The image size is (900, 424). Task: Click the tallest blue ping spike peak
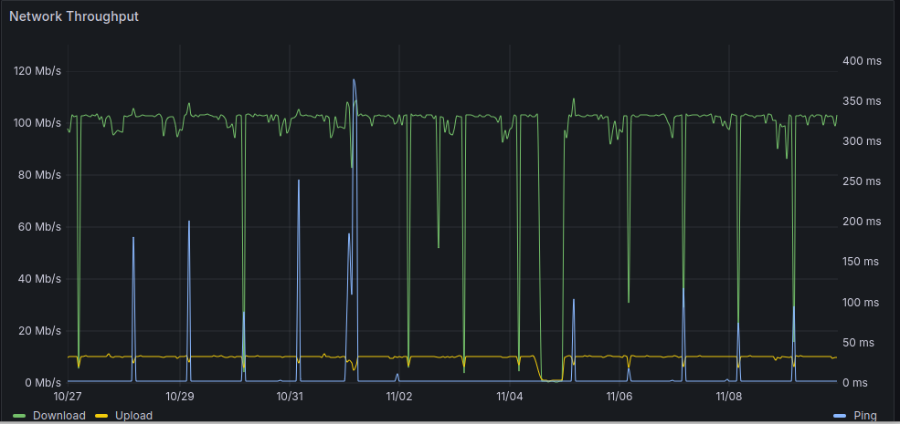[354, 79]
